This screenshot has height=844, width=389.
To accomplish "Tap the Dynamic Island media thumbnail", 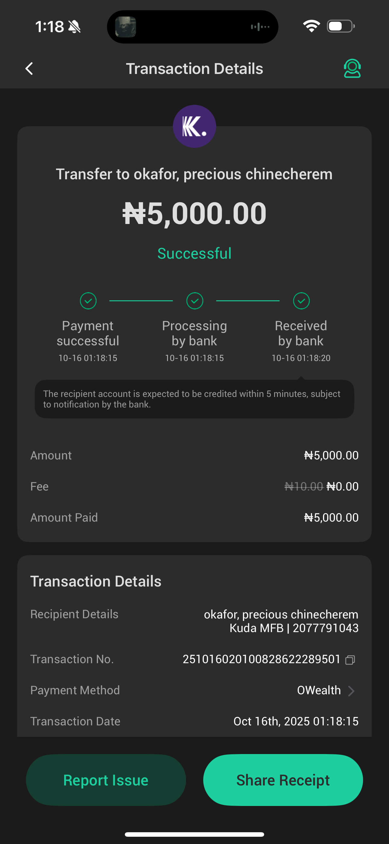I will coord(125,27).
